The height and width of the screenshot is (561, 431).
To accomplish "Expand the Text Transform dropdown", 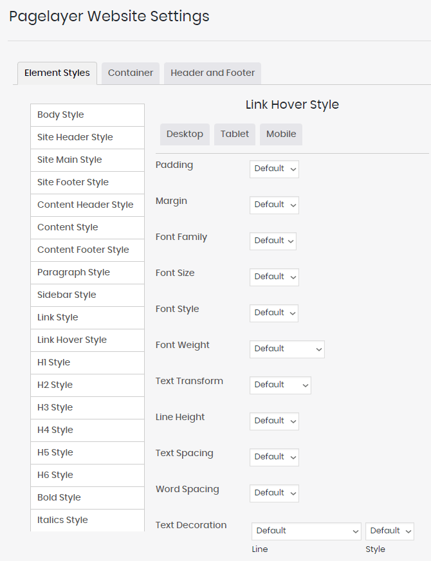I will (x=280, y=385).
